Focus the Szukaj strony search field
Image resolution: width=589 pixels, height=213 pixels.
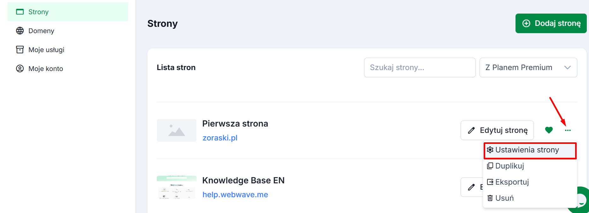(419, 68)
